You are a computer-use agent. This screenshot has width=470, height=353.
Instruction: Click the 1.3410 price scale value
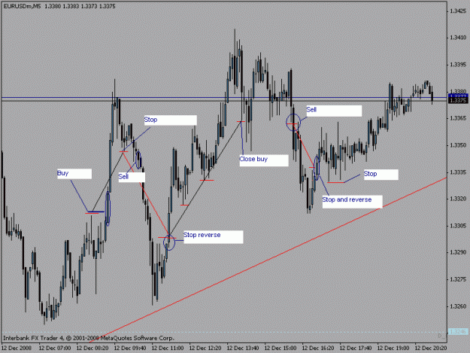(x=458, y=38)
